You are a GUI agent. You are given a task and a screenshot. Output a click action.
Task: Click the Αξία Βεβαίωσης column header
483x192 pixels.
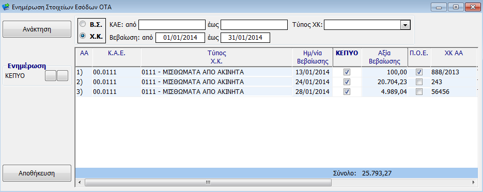pyautogui.click(x=384, y=57)
